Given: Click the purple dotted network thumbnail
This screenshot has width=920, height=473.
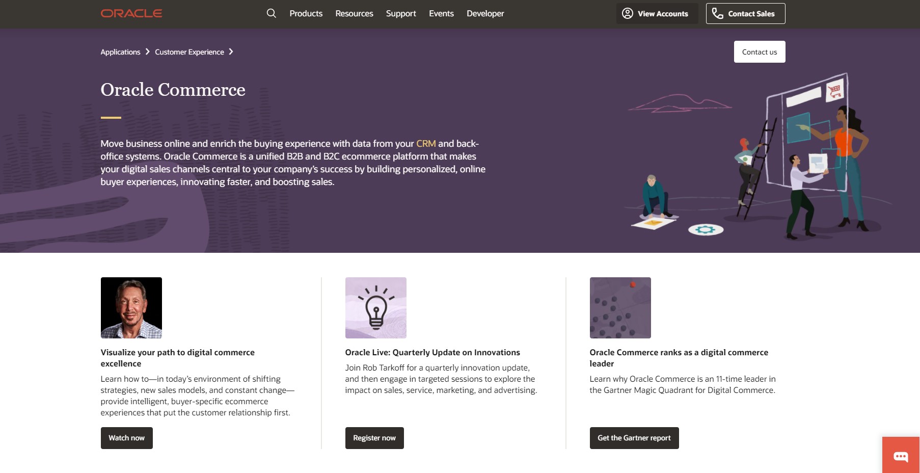Looking at the screenshot, I should tap(620, 308).
